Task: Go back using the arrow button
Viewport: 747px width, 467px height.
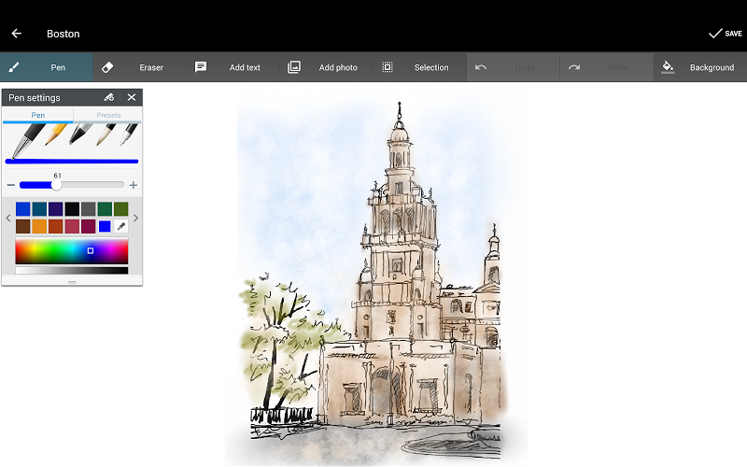Action: 17,34
